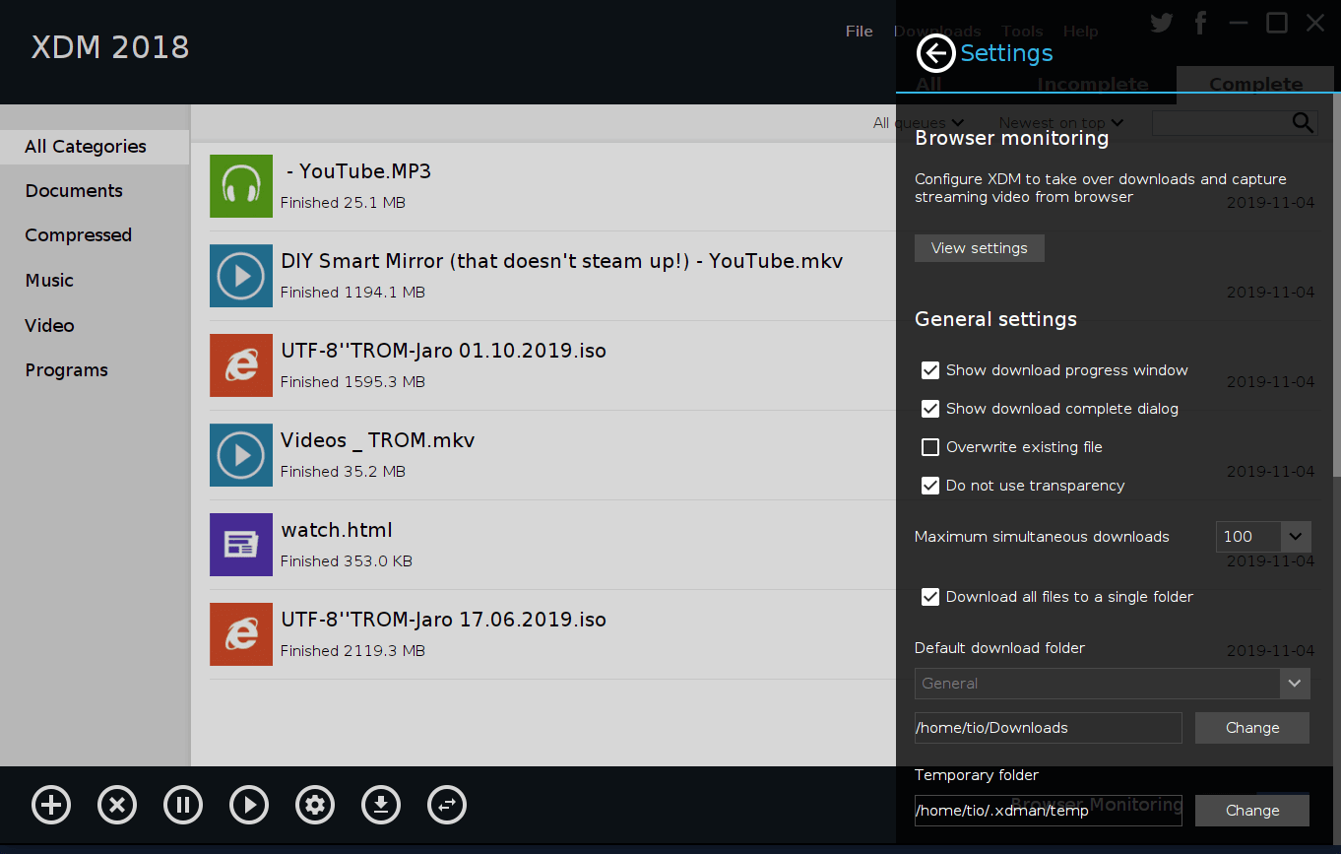Toggle Download all files to single folder
1341x854 pixels.
pyautogui.click(x=930, y=597)
